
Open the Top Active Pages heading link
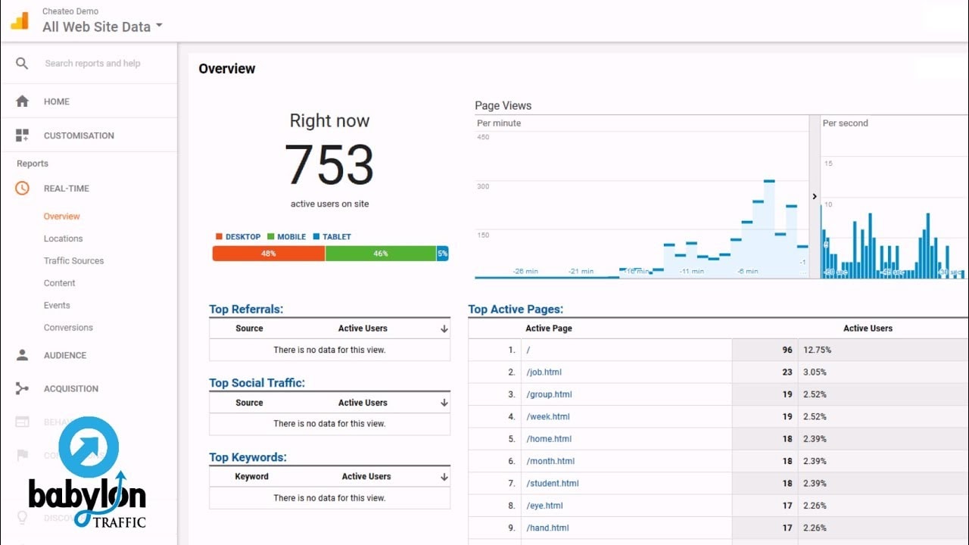(x=516, y=309)
